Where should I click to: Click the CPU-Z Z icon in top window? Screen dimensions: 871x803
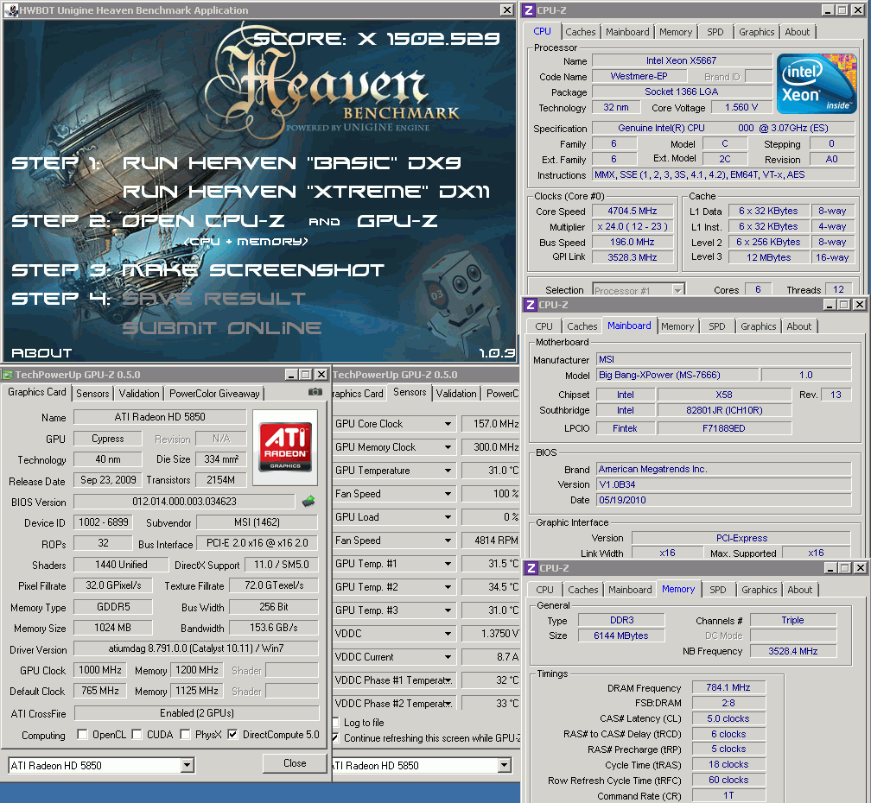528,10
